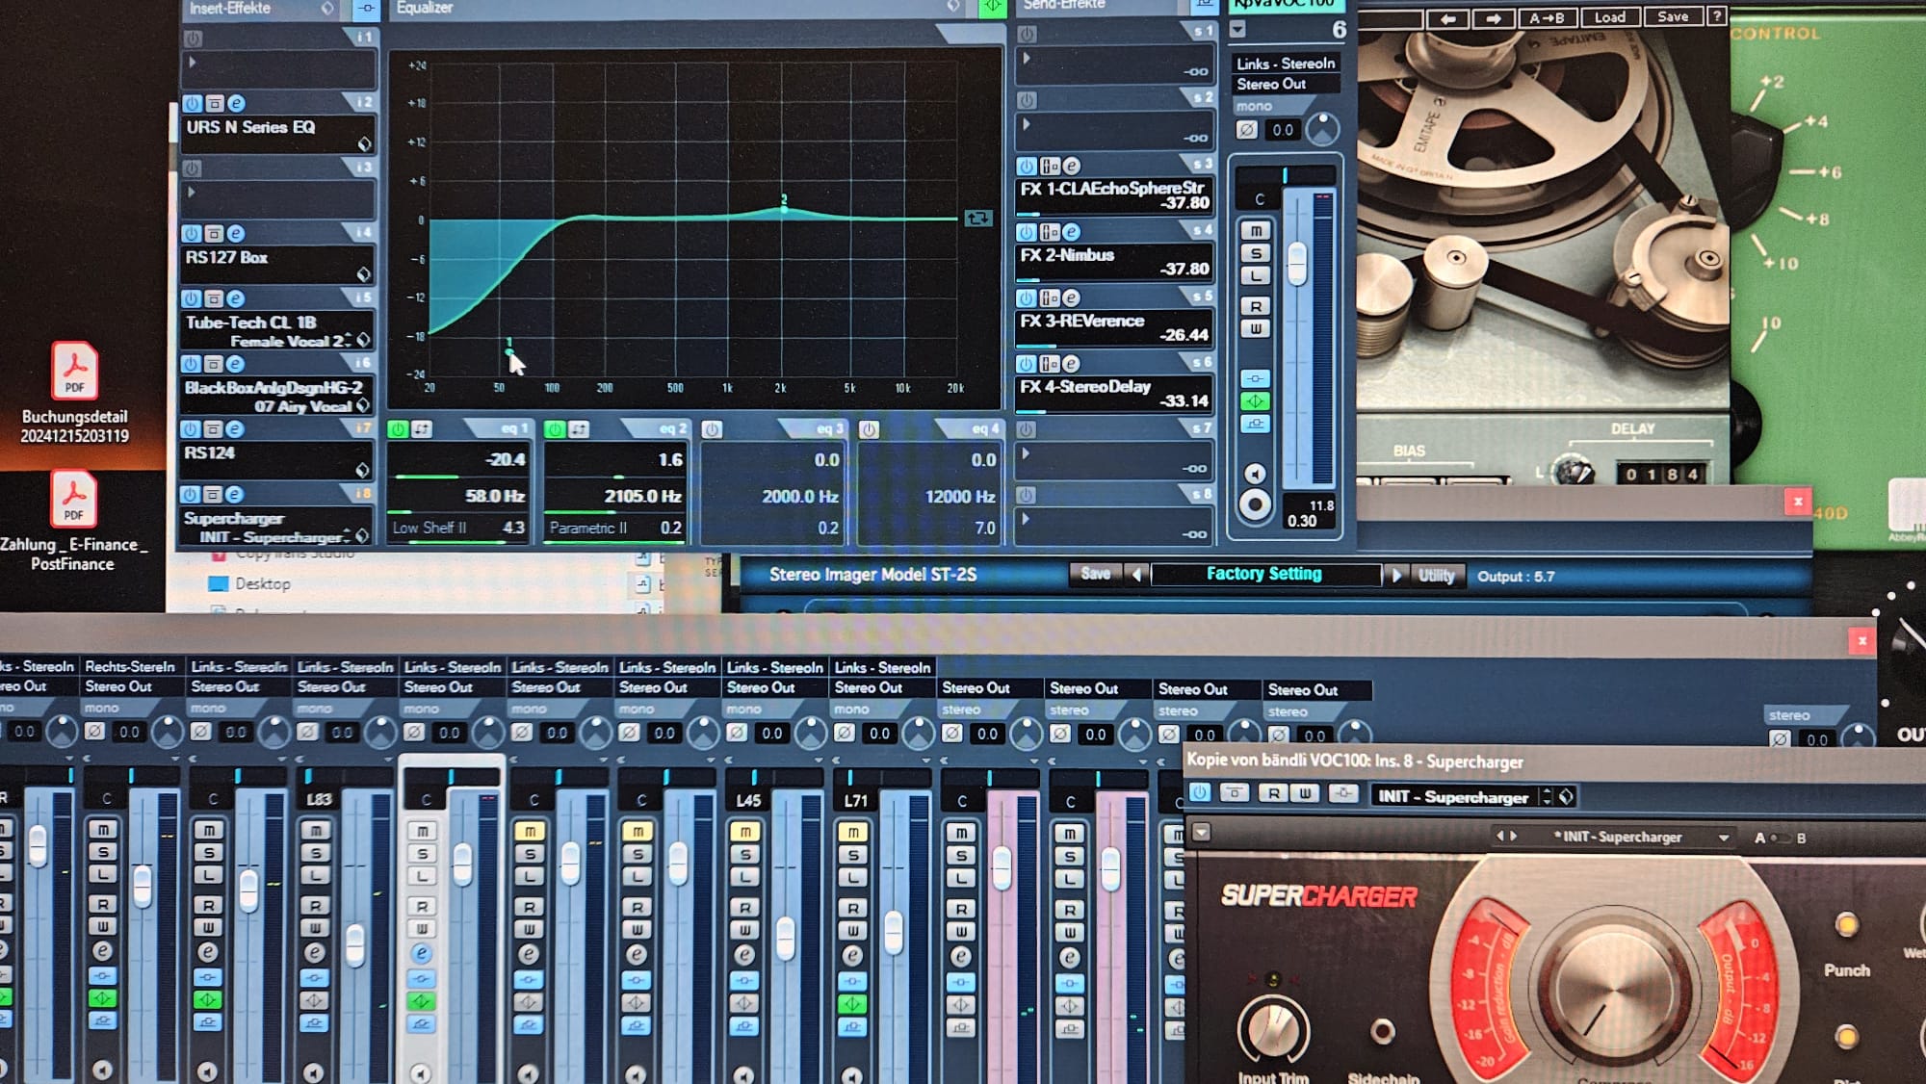Open editor for RS127 Box insert
Image resolution: width=1926 pixels, height=1084 pixels.
236,234
